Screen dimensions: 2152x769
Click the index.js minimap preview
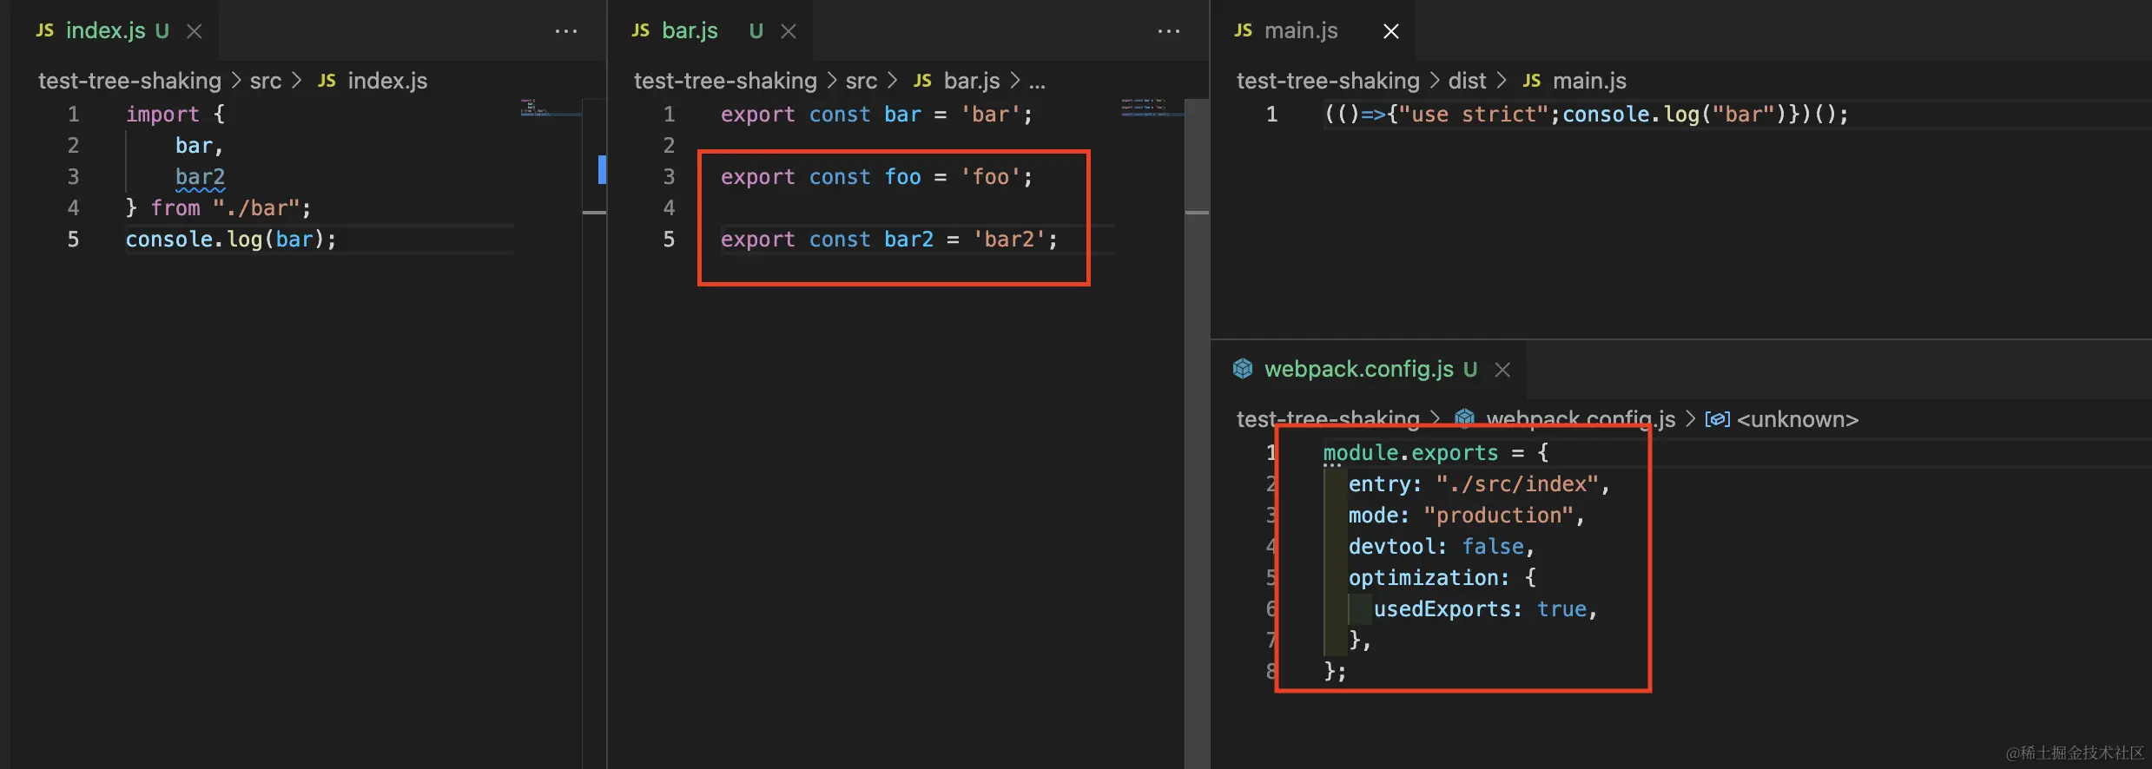(x=551, y=108)
